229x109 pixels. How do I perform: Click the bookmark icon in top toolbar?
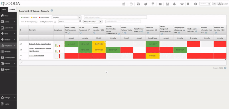pyautogui.click(x=188, y=4)
